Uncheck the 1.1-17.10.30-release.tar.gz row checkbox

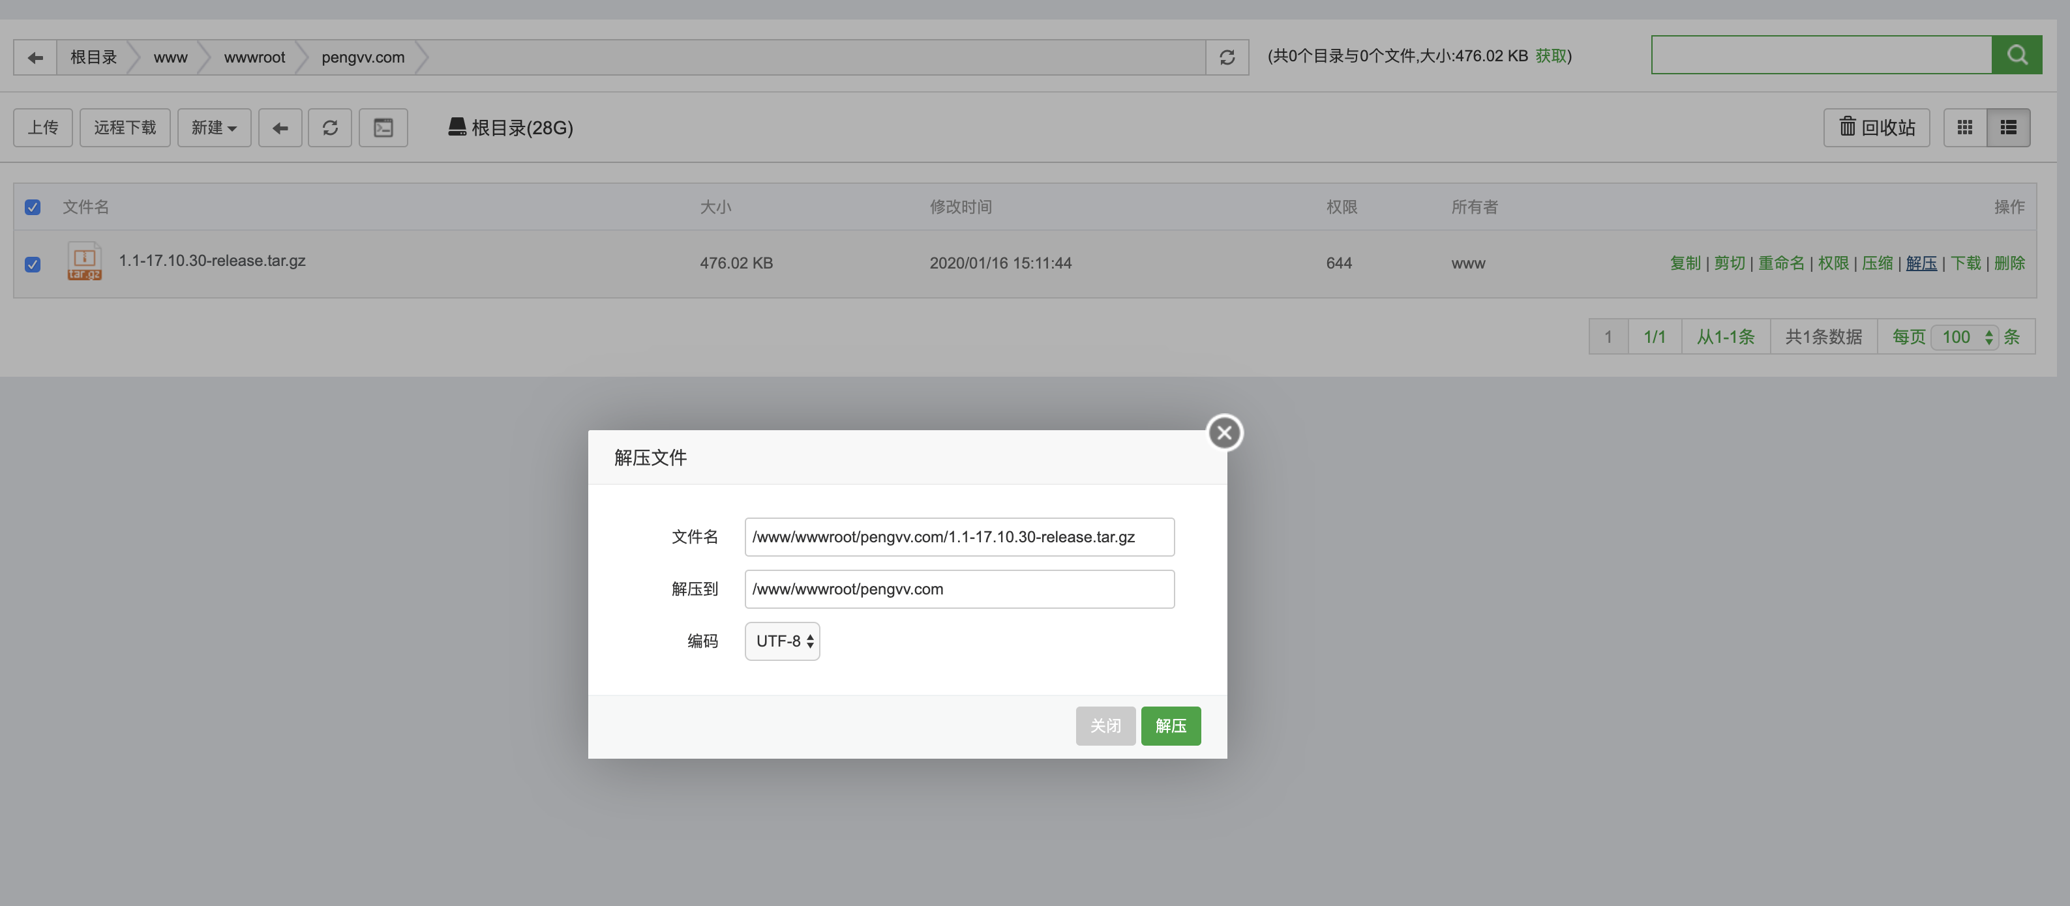(x=32, y=264)
